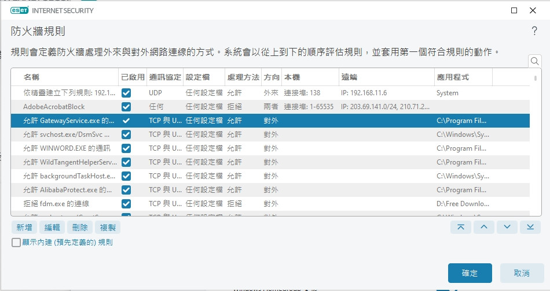Select 依精靈建立下列規則: 192.1... rule name

tap(69, 93)
